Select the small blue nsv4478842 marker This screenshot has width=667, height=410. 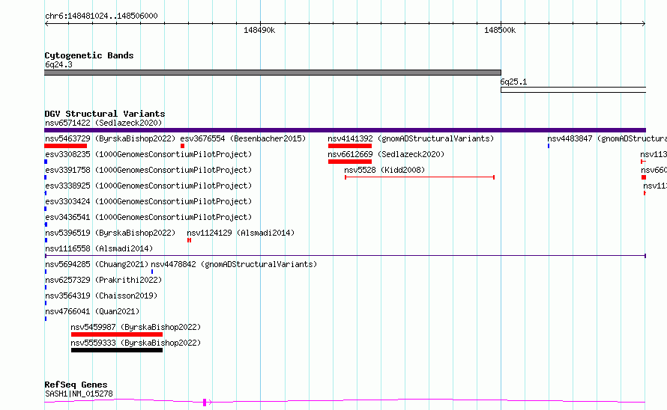tap(152, 272)
